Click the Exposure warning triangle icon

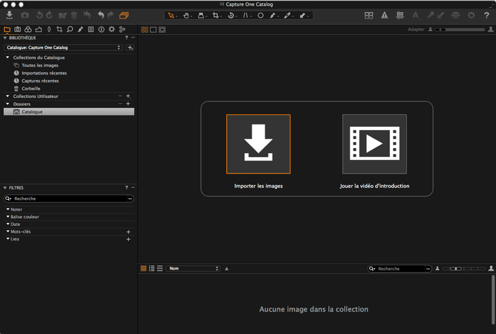pos(384,15)
